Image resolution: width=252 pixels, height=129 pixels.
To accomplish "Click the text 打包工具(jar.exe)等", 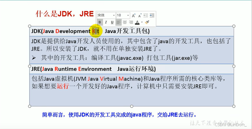I will pyautogui.click(x=172, y=58).
